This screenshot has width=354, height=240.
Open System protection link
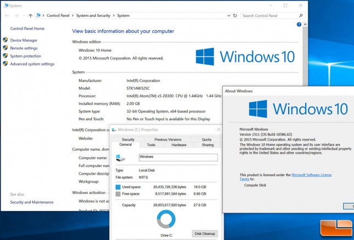25,56
